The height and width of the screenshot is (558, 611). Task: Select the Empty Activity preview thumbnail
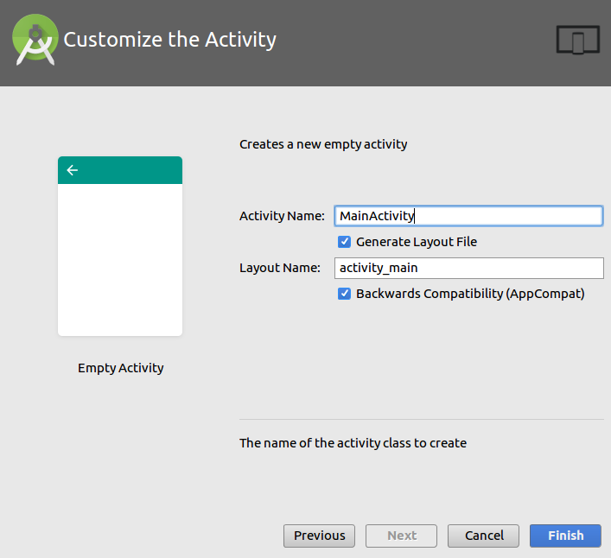tap(120, 259)
